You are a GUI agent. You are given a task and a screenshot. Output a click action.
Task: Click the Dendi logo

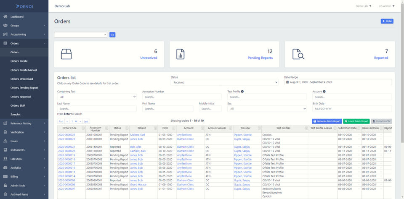pyautogui.click(x=24, y=6)
